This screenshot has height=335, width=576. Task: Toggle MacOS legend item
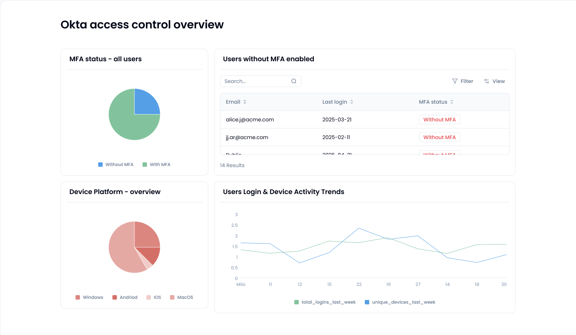(x=182, y=297)
